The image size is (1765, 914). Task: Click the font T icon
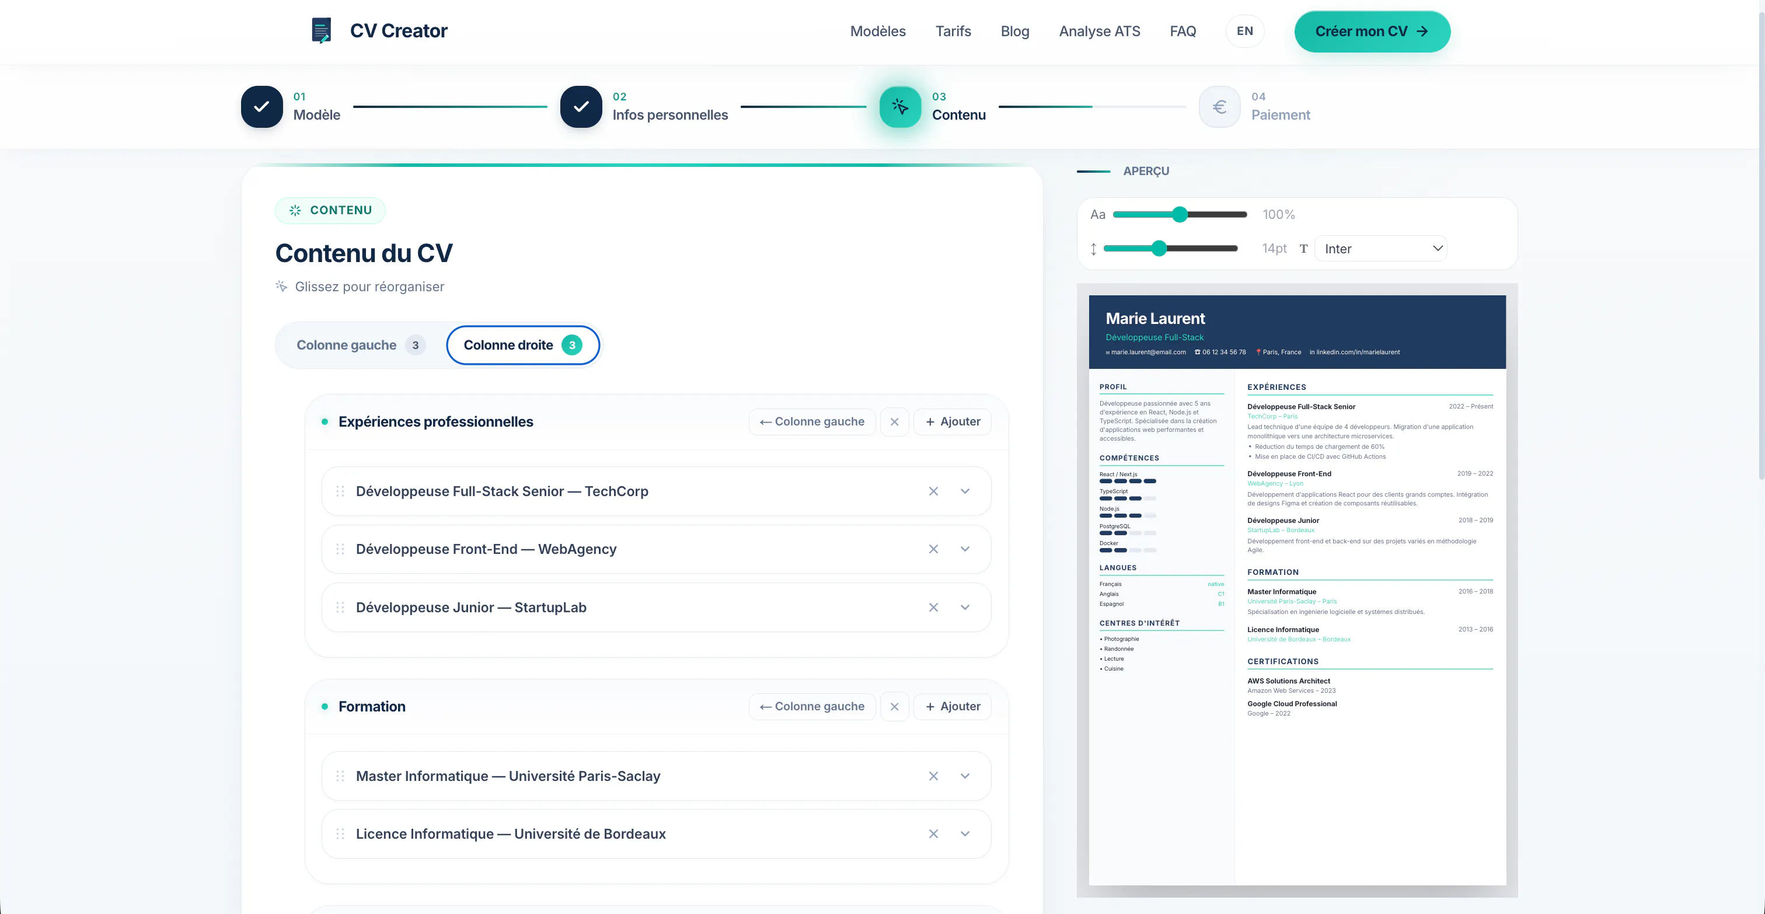tap(1304, 249)
